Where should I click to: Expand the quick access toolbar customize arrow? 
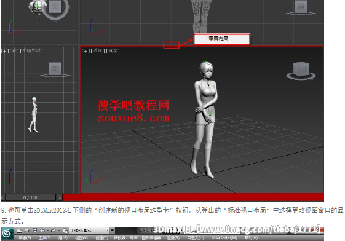coord(113,231)
